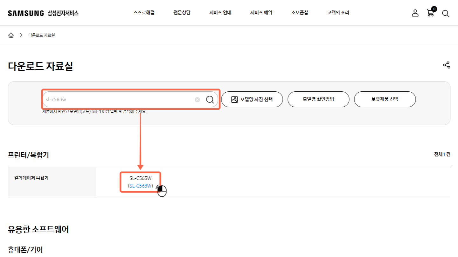Open the site search magnifier in header
Viewport: 458px width, 257px height.
(x=446, y=13)
